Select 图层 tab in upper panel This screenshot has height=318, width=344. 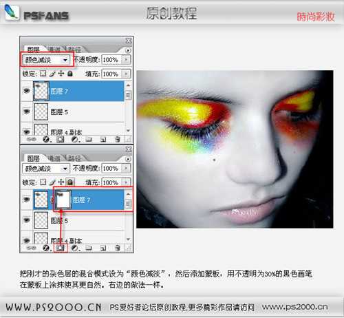[34, 50]
